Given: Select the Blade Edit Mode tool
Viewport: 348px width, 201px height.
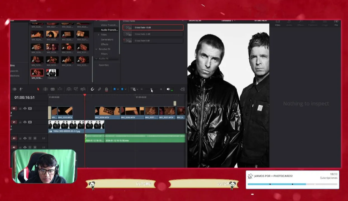Looking at the screenshot, I should click(60, 89).
